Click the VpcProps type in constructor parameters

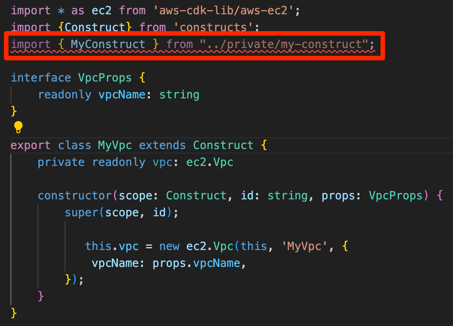395,195
